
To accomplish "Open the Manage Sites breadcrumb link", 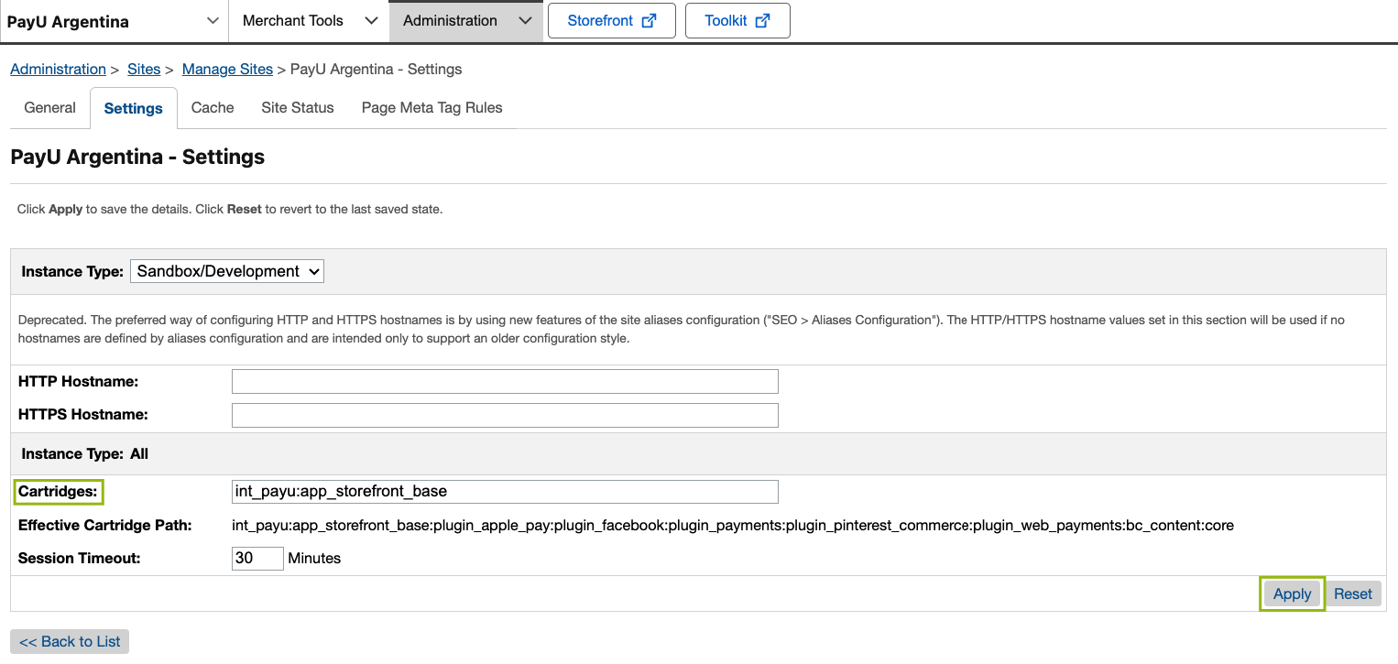I will point(227,70).
